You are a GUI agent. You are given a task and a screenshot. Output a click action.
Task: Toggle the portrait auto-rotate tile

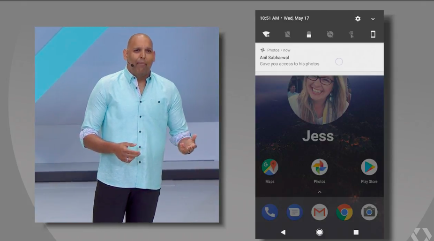click(x=373, y=34)
